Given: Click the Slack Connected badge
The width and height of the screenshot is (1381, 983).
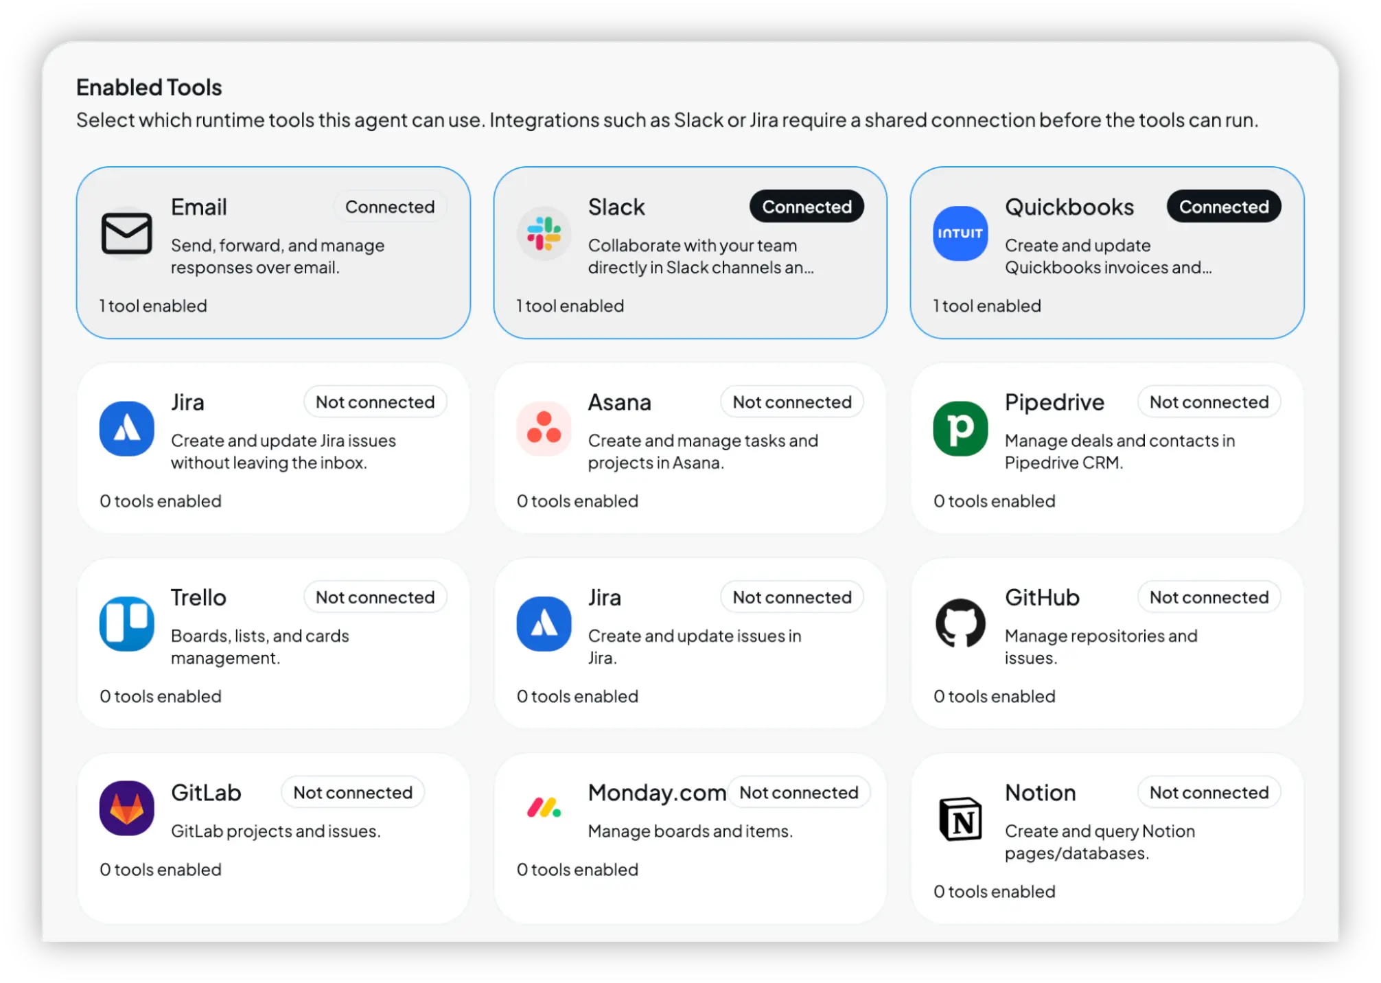Looking at the screenshot, I should coord(806,207).
